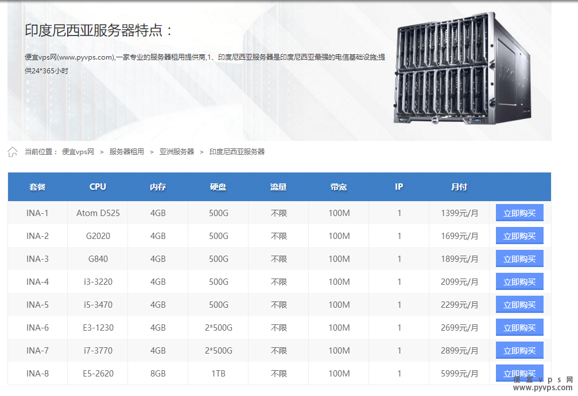Select the 1TB disk cell
The height and width of the screenshot is (396, 578).
pyautogui.click(x=219, y=374)
